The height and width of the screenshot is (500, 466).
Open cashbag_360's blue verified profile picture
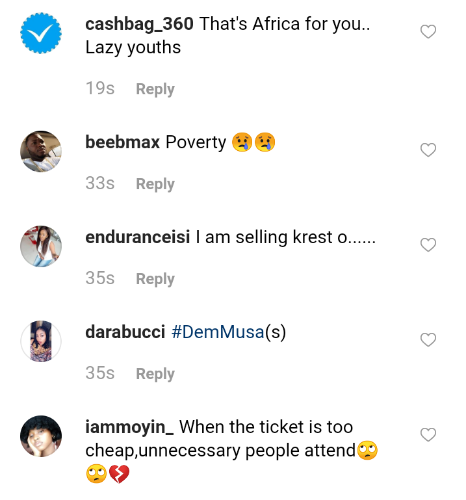tap(41, 33)
